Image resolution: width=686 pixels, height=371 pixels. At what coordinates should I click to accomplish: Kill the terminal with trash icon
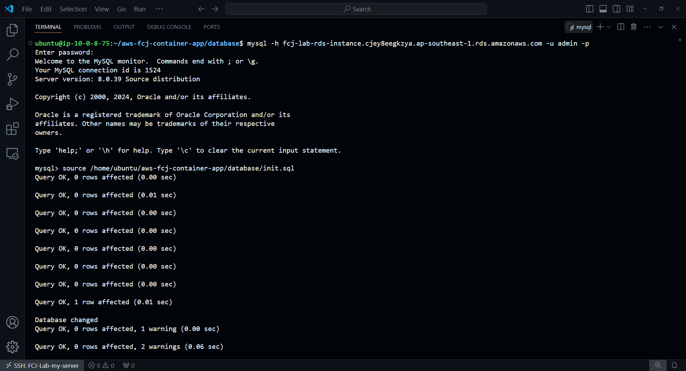click(634, 27)
